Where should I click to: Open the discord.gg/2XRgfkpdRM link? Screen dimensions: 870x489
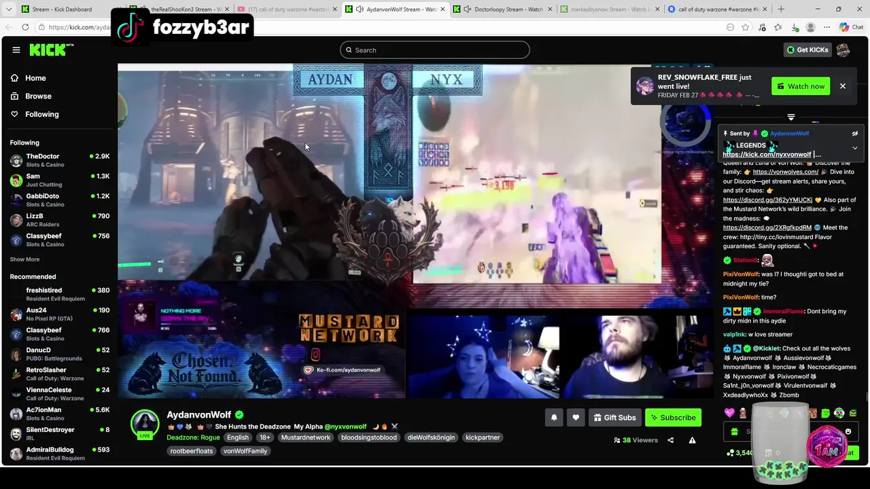pos(767,228)
